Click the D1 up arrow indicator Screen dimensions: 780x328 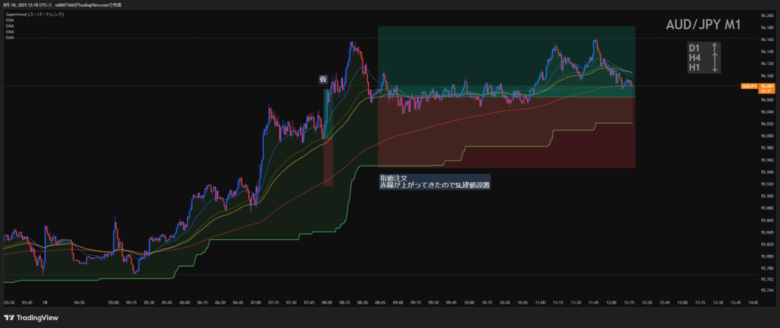(714, 48)
